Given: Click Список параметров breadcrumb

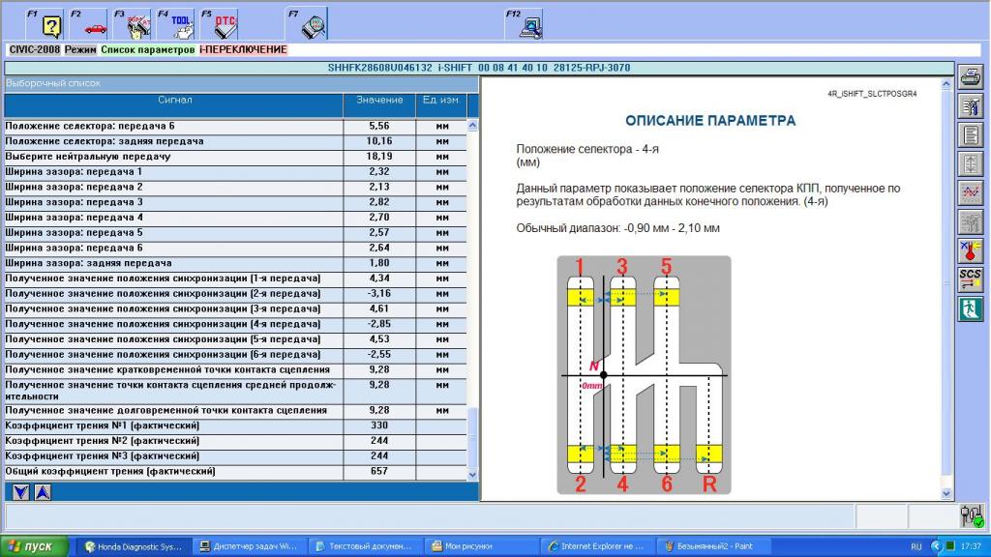Looking at the screenshot, I should click(x=148, y=49).
